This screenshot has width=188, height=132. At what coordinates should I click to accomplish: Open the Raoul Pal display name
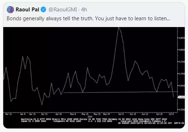click(28, 10)
